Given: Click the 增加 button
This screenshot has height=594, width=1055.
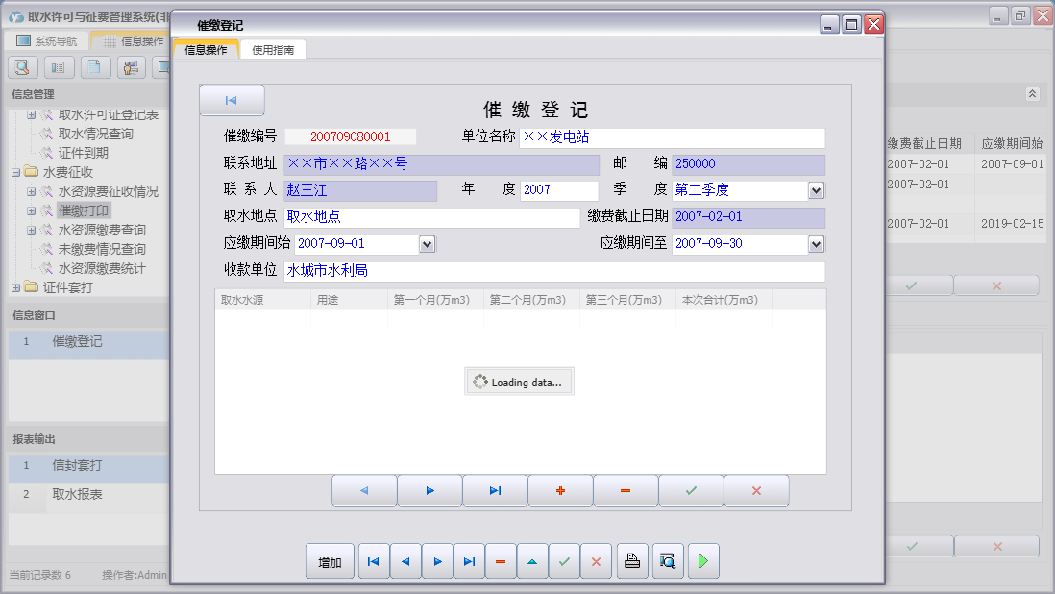Looking at the screenshot, I should [x=330, y=561].
